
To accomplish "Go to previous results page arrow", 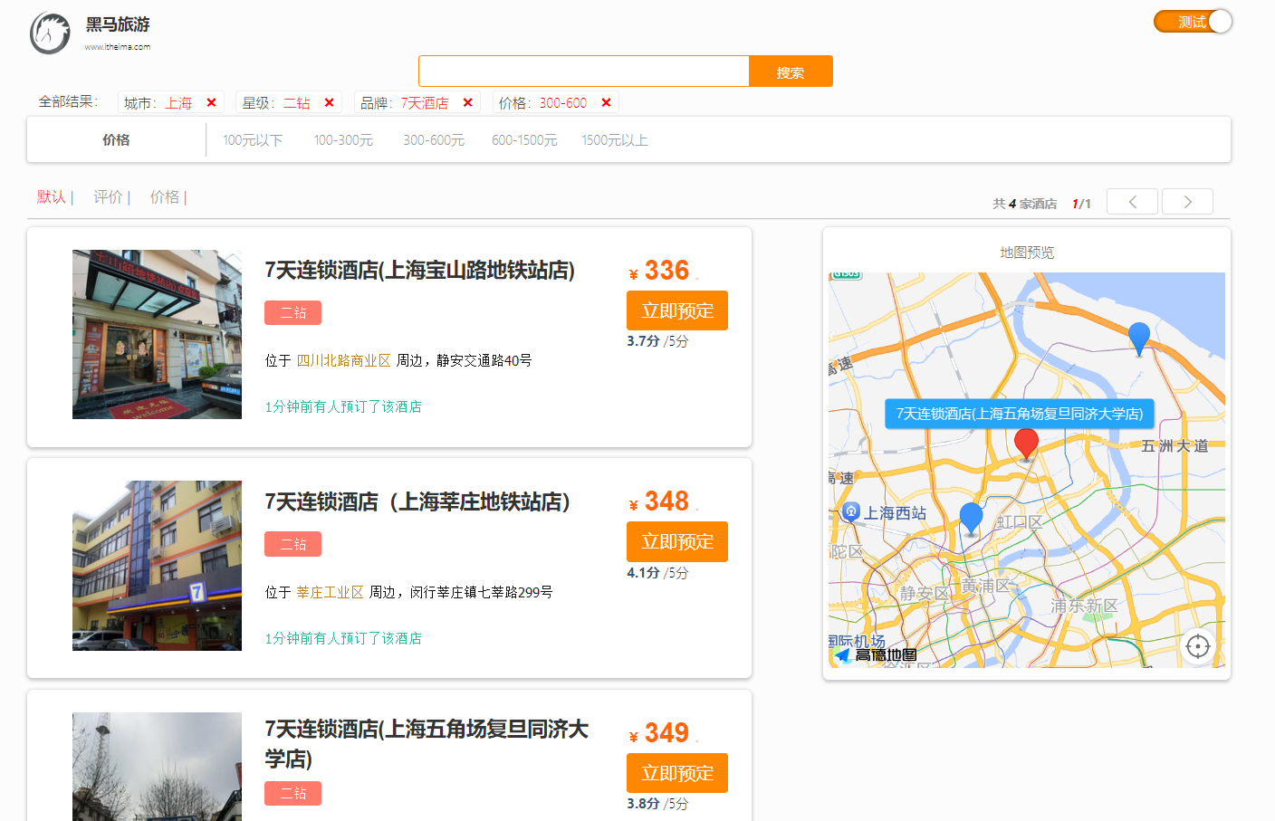I will (1132, 202).
